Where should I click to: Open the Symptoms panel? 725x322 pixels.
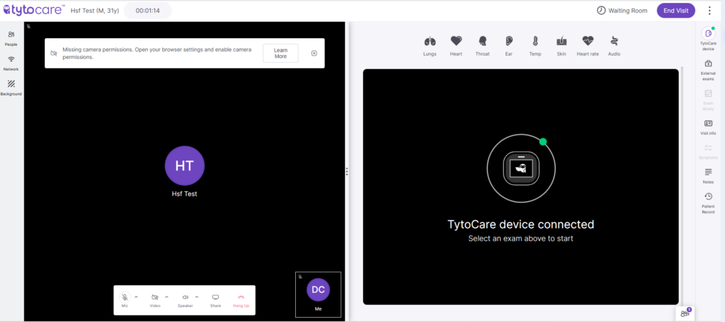point(708,152)
